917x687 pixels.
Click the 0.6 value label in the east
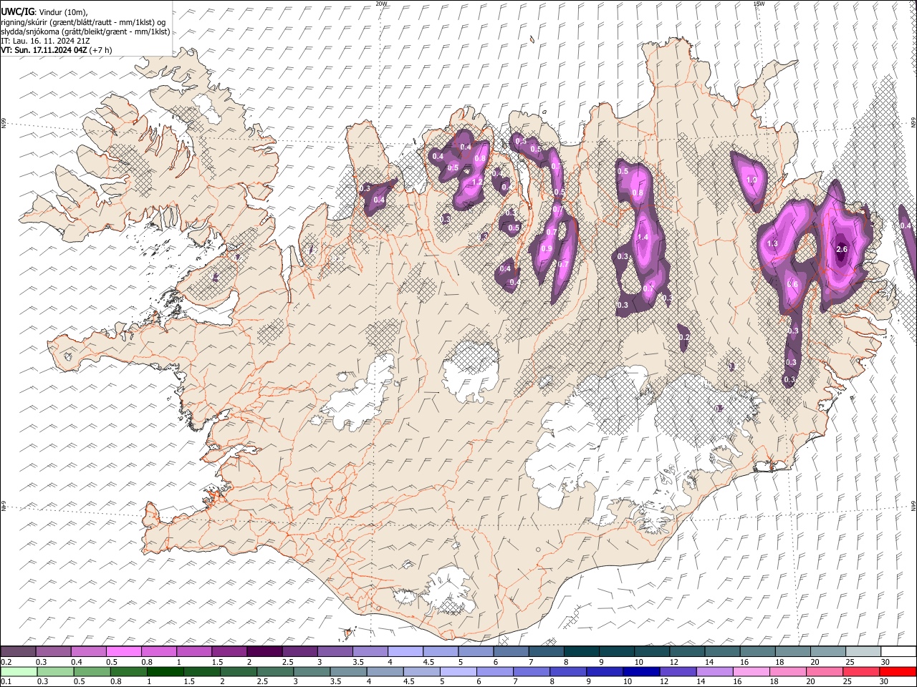tap(793, 284)
